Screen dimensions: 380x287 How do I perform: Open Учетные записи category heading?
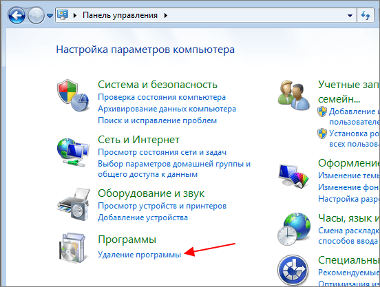point(349,92)
